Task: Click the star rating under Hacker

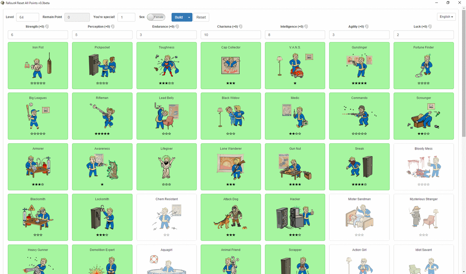Action: click(295, 235)
